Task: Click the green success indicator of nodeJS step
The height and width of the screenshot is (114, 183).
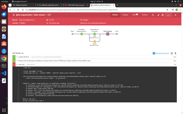Action: pos(14,57)
